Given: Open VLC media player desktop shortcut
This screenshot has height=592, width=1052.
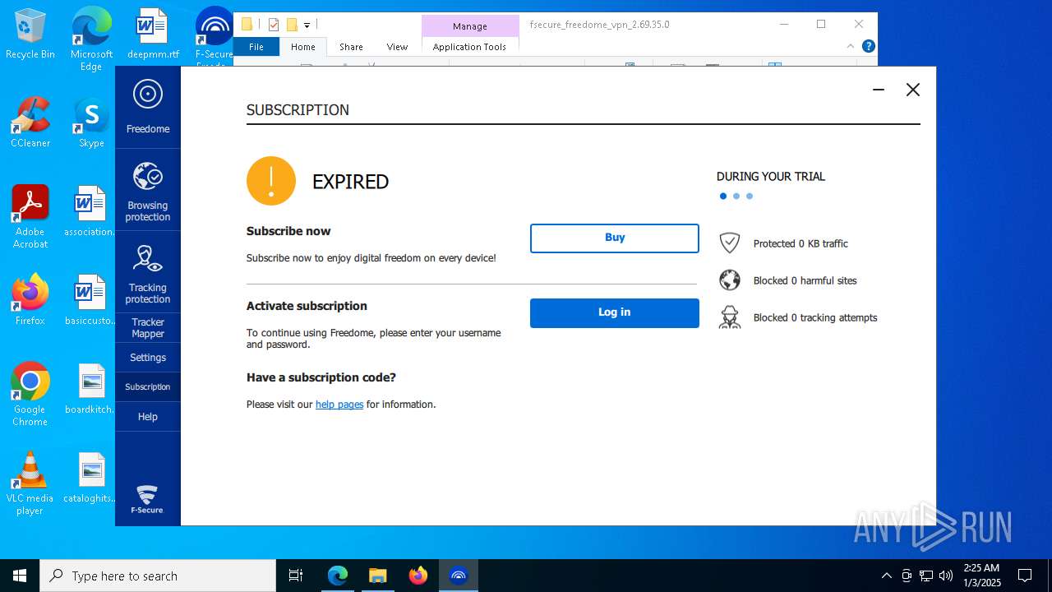Looking at the screenshot, I should (x=30, y=483).
